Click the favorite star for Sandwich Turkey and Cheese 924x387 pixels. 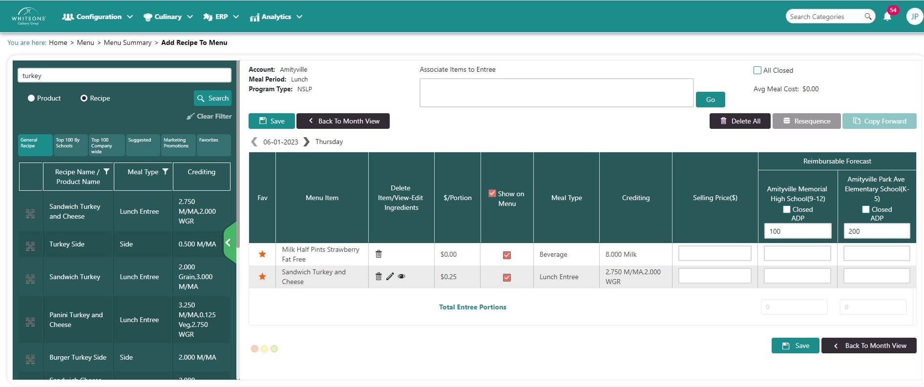pyautogui.click(x=262, y=277)
